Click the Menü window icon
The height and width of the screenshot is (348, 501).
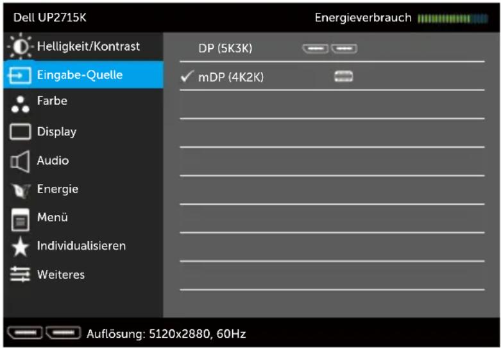(20, 220)
